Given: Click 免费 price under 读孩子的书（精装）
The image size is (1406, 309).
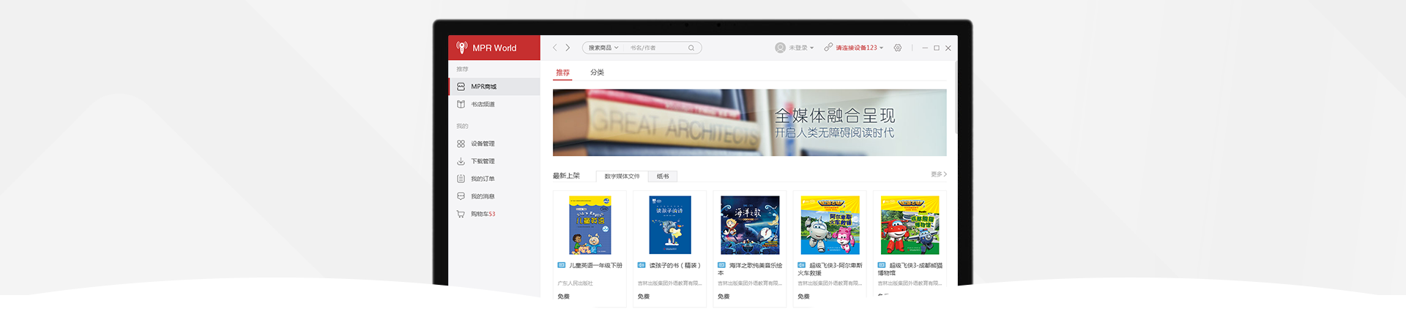Looking at the screenshot, I should [643, 297].
